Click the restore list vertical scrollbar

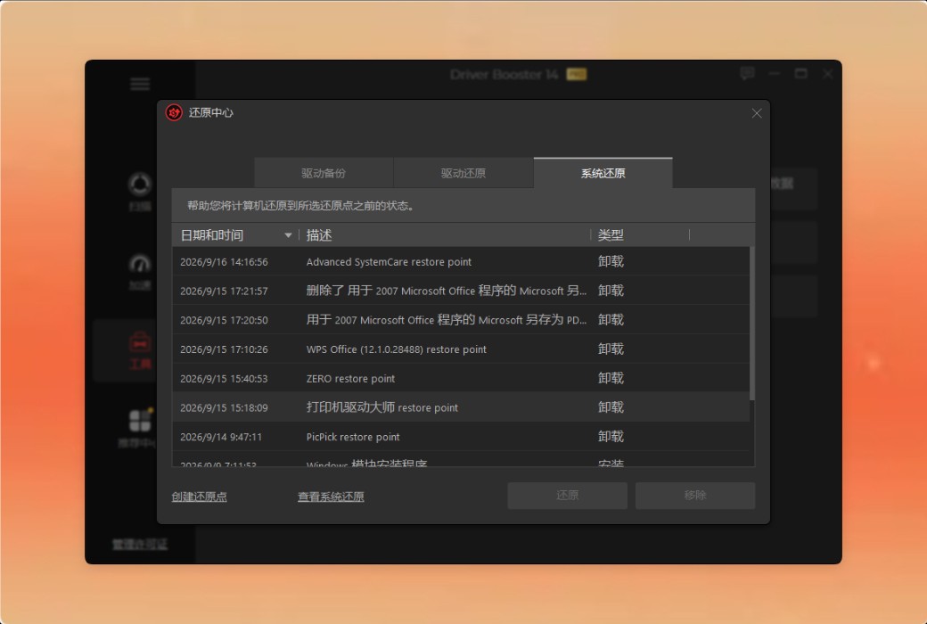pyautogui.click(x=752, y=324)
